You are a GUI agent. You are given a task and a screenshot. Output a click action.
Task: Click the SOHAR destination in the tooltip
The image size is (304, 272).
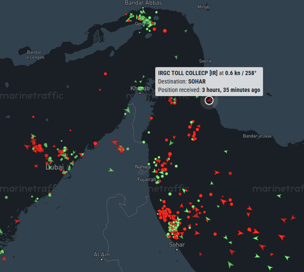[197, 81]
